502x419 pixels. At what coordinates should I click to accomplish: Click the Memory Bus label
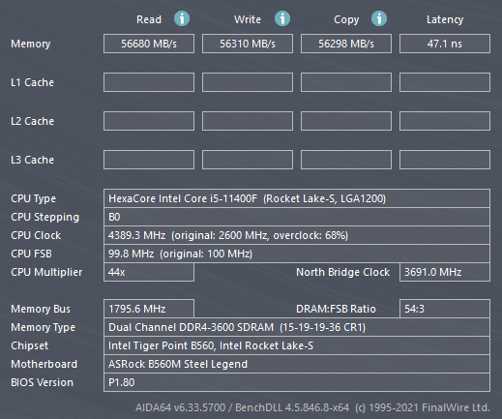click(x=41, y=309)
